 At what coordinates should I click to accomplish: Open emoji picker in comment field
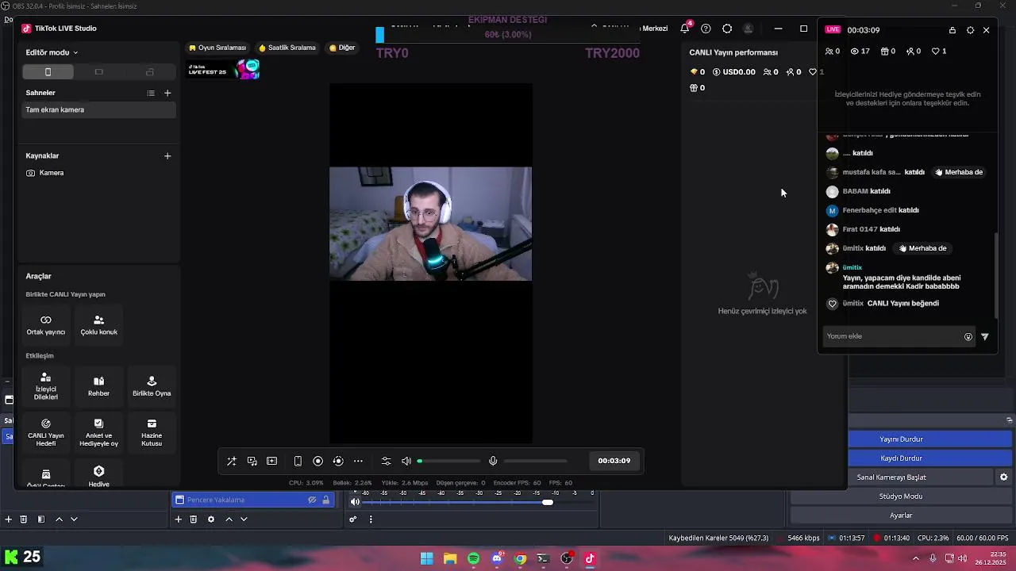(968, 337)
